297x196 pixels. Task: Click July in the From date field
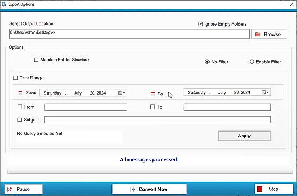coord(78,93)
